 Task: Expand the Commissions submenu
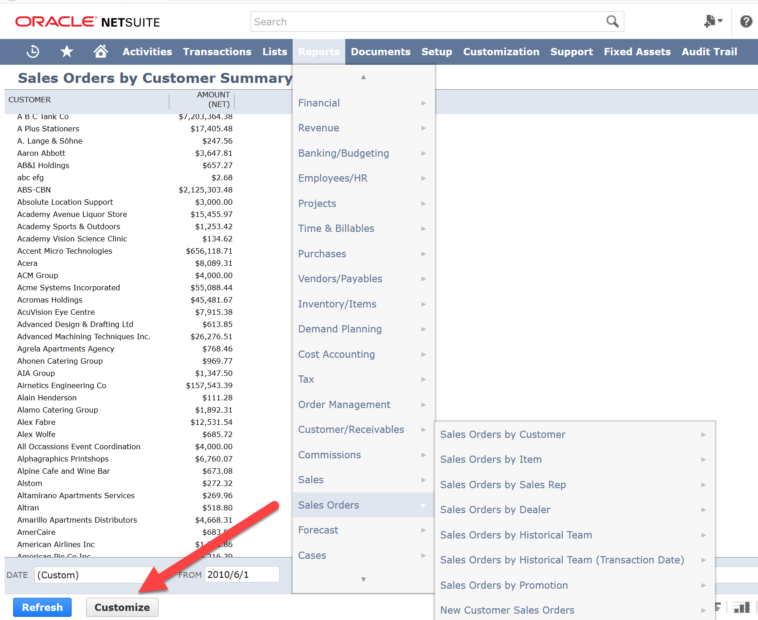pyautogui.click(x=363, y=455)
